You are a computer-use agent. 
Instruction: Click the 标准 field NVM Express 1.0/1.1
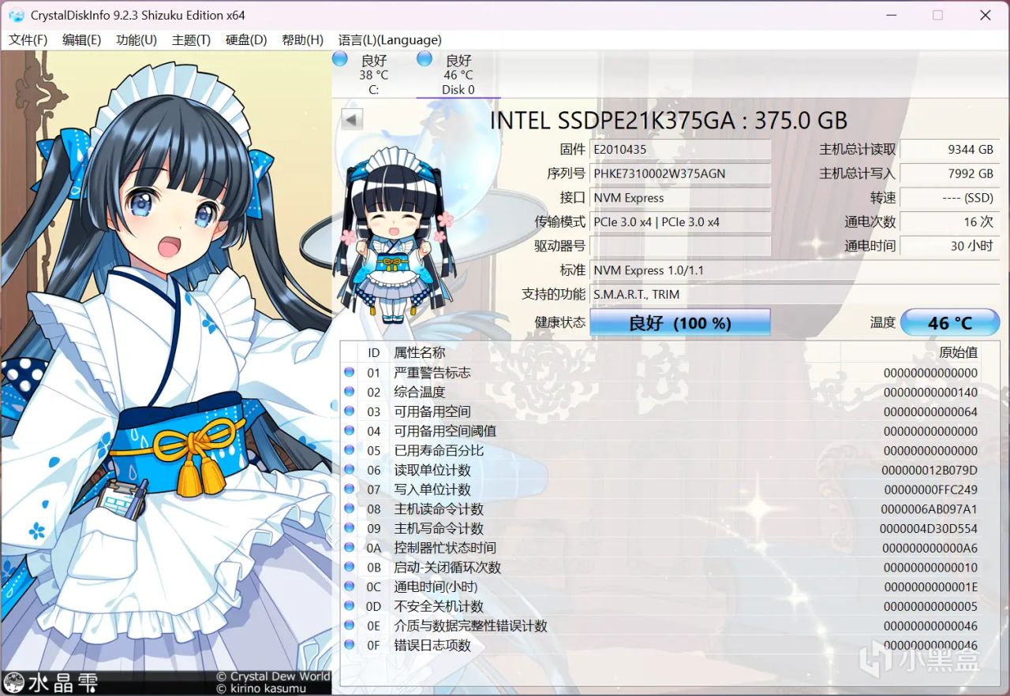pyautogui.click(x=795, y=270)
